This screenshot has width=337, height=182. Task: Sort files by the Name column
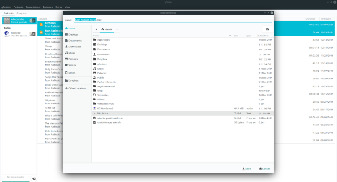click(x=162, y=36)
